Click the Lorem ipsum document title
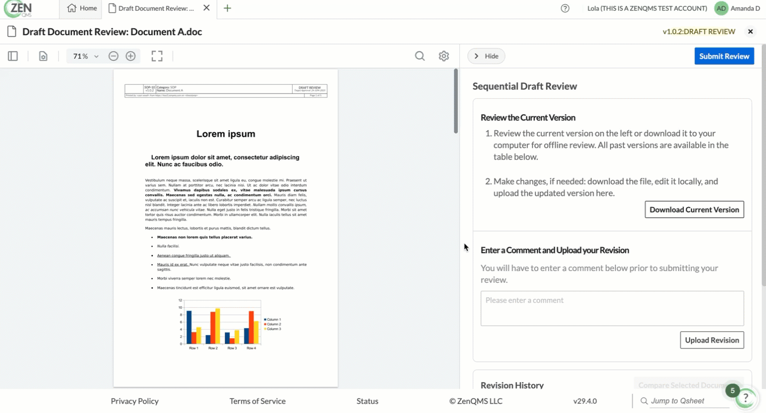 [226, 134]
